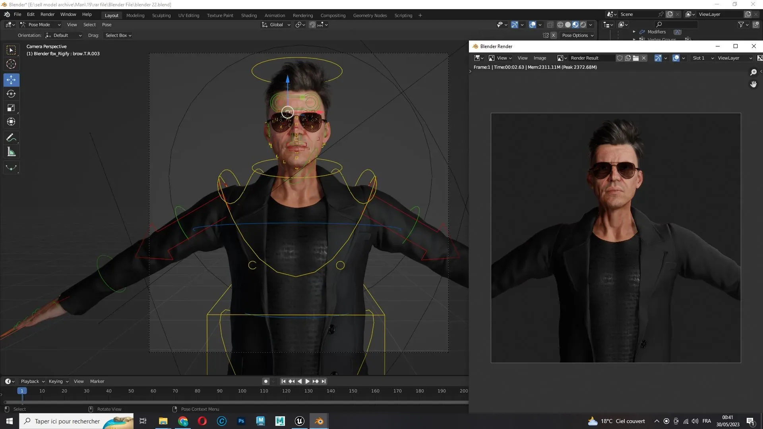763x429 pixels.
Task: Switch to rendered viewport shading
Action: coord(583,25)
